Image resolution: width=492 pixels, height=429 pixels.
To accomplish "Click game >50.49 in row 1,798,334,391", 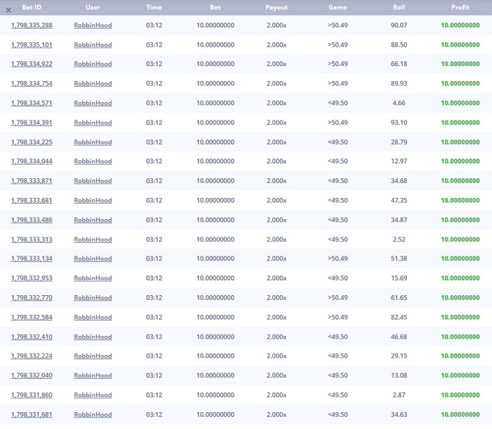I will [338, 122].
